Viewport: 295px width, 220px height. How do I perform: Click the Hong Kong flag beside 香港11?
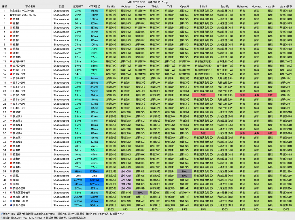click(x=11, y=146)
